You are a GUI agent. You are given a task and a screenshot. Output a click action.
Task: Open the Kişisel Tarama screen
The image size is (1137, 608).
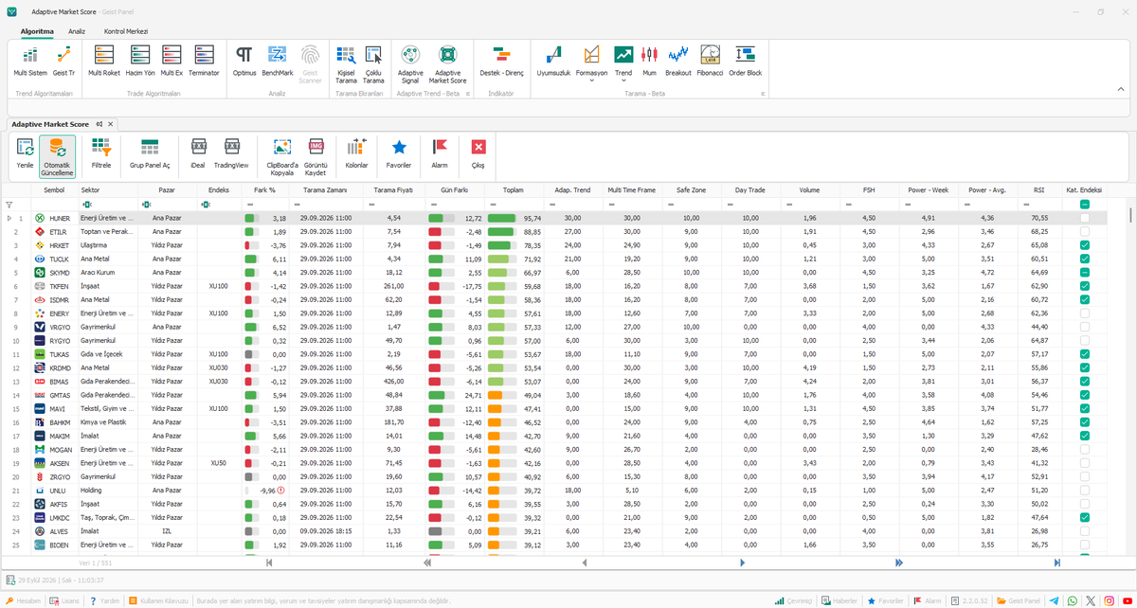click(346, 65)
